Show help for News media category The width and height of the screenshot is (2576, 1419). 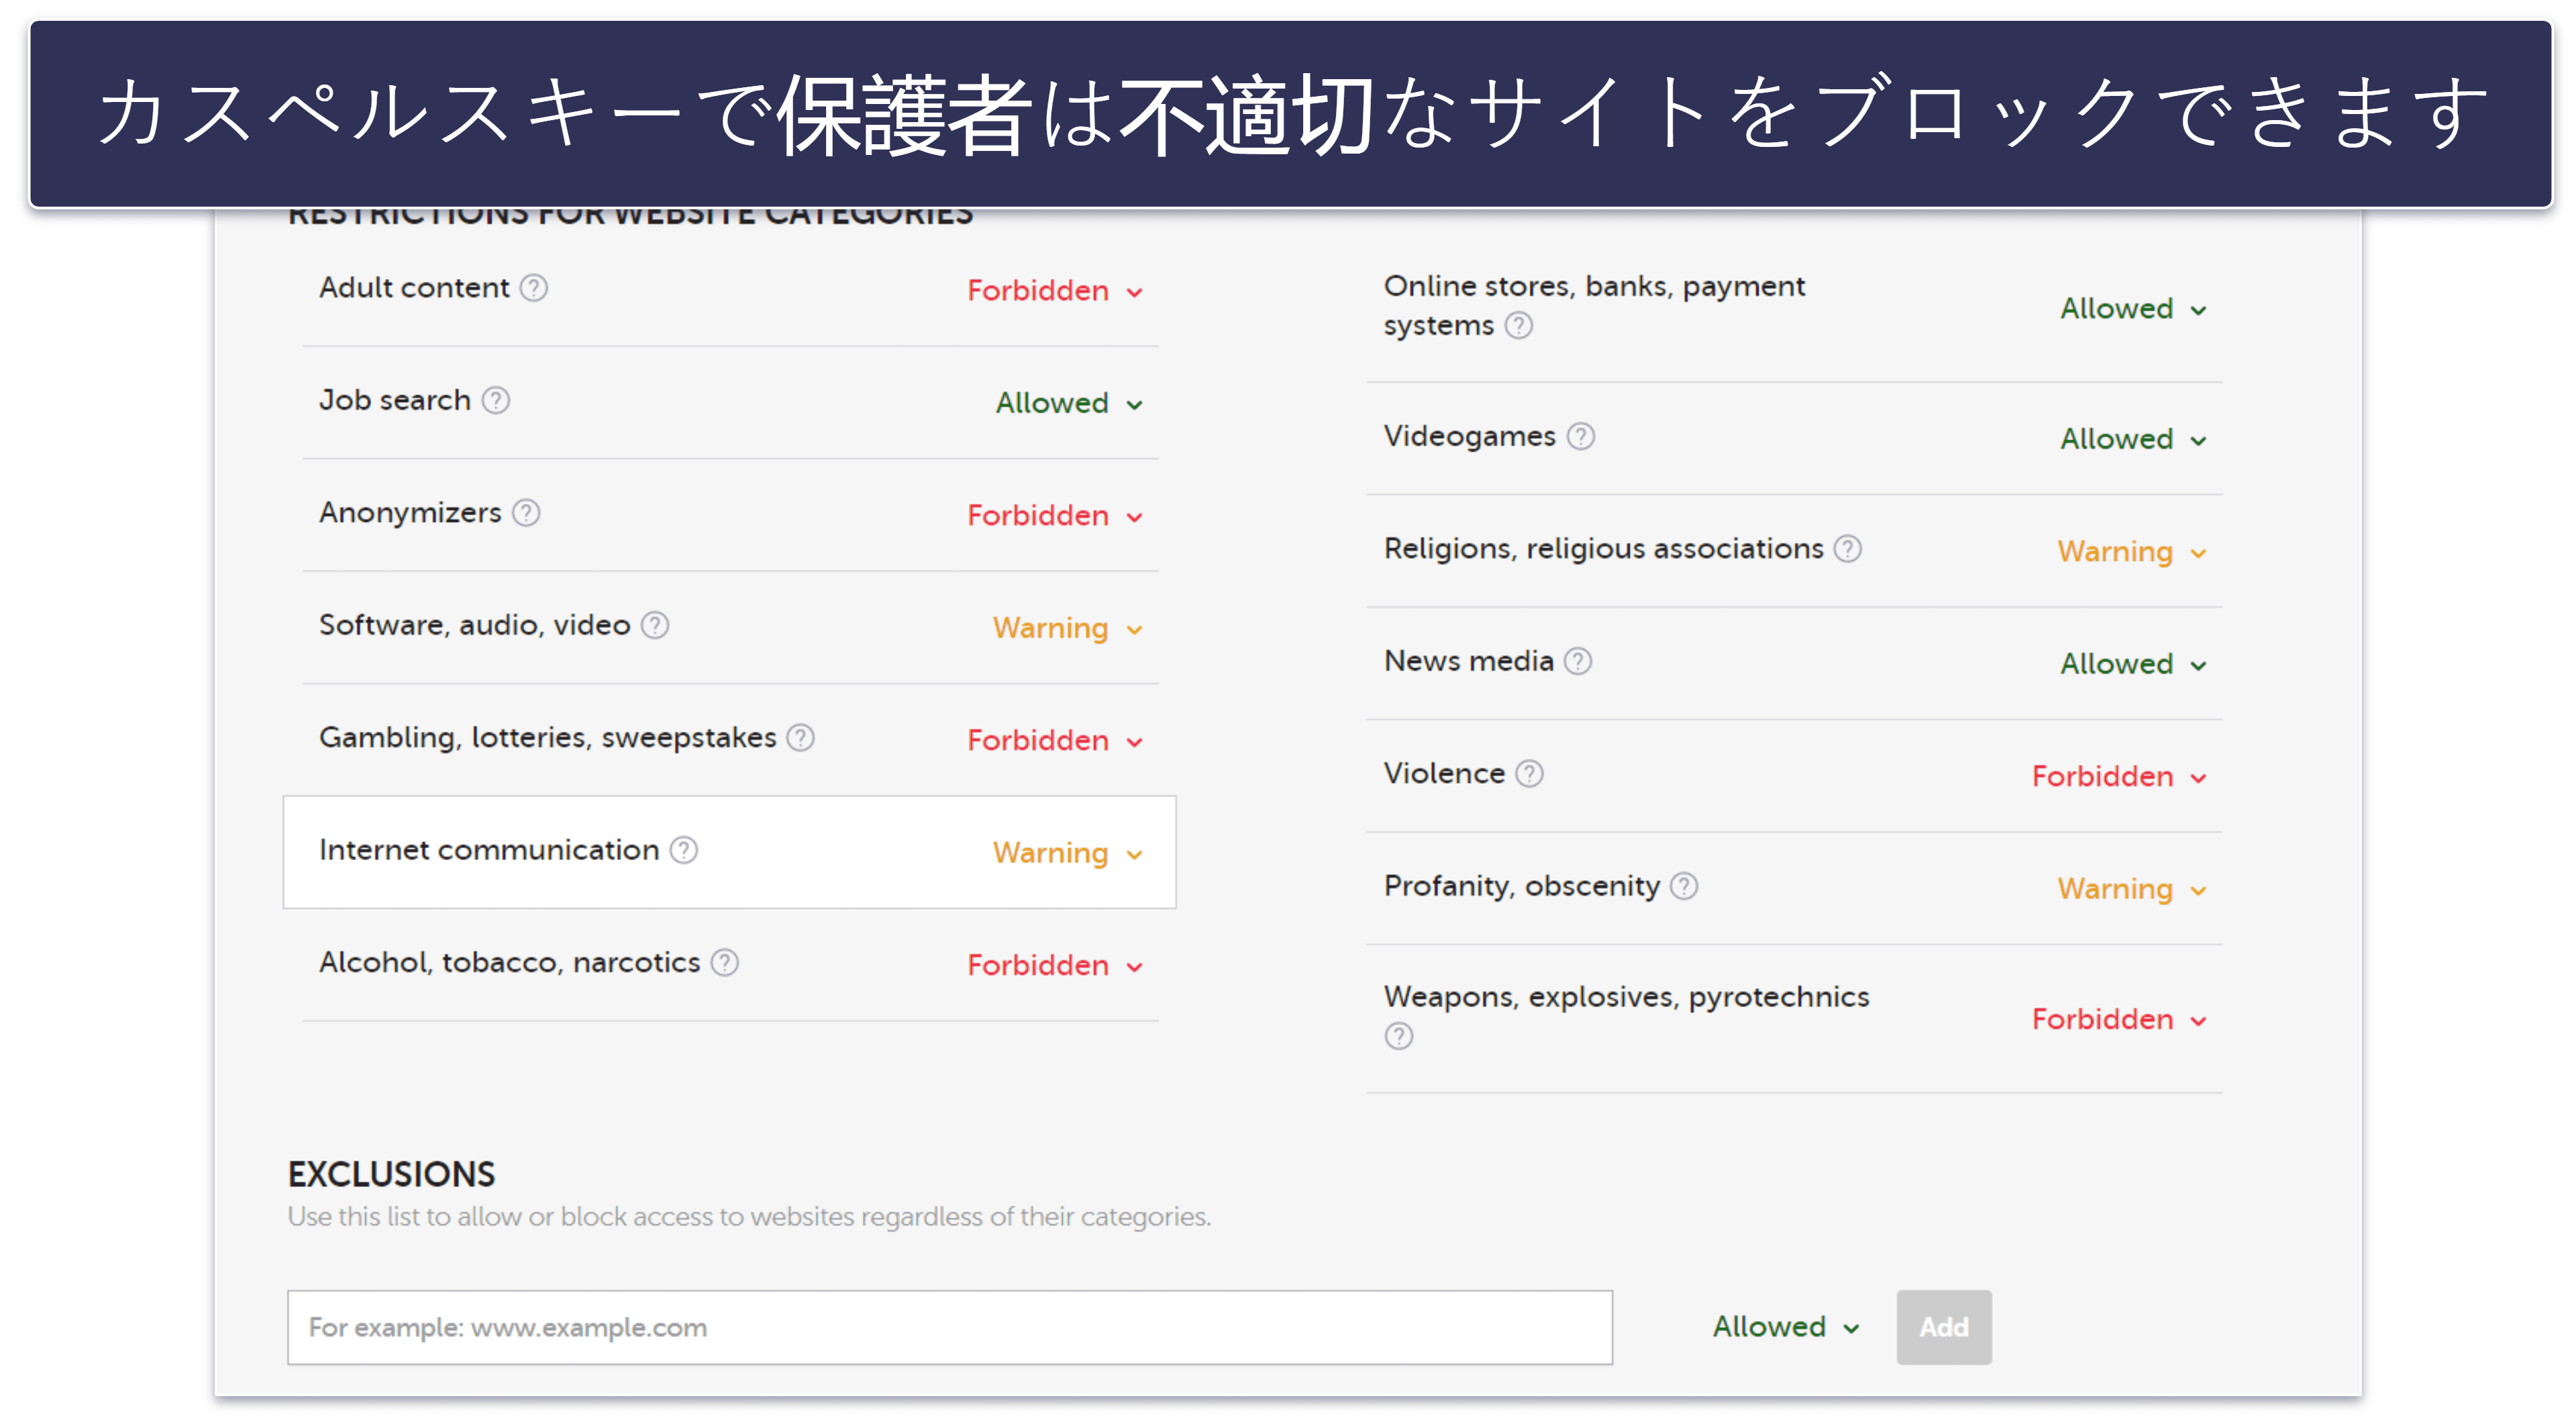click(x=1578, y=661)
